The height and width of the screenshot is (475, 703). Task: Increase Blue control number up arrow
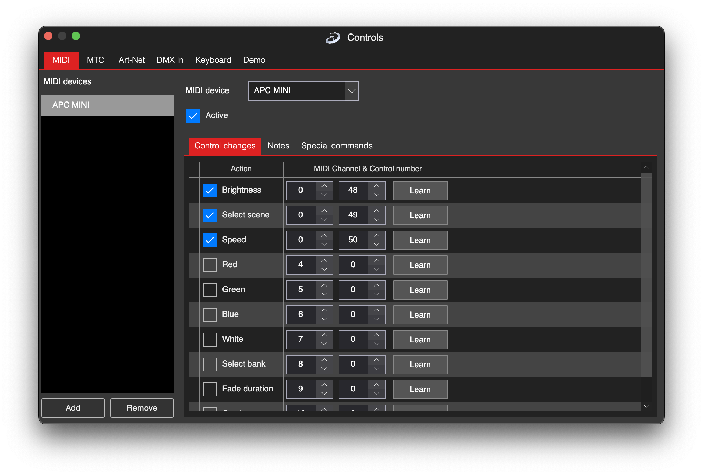(x=377, y=310)
